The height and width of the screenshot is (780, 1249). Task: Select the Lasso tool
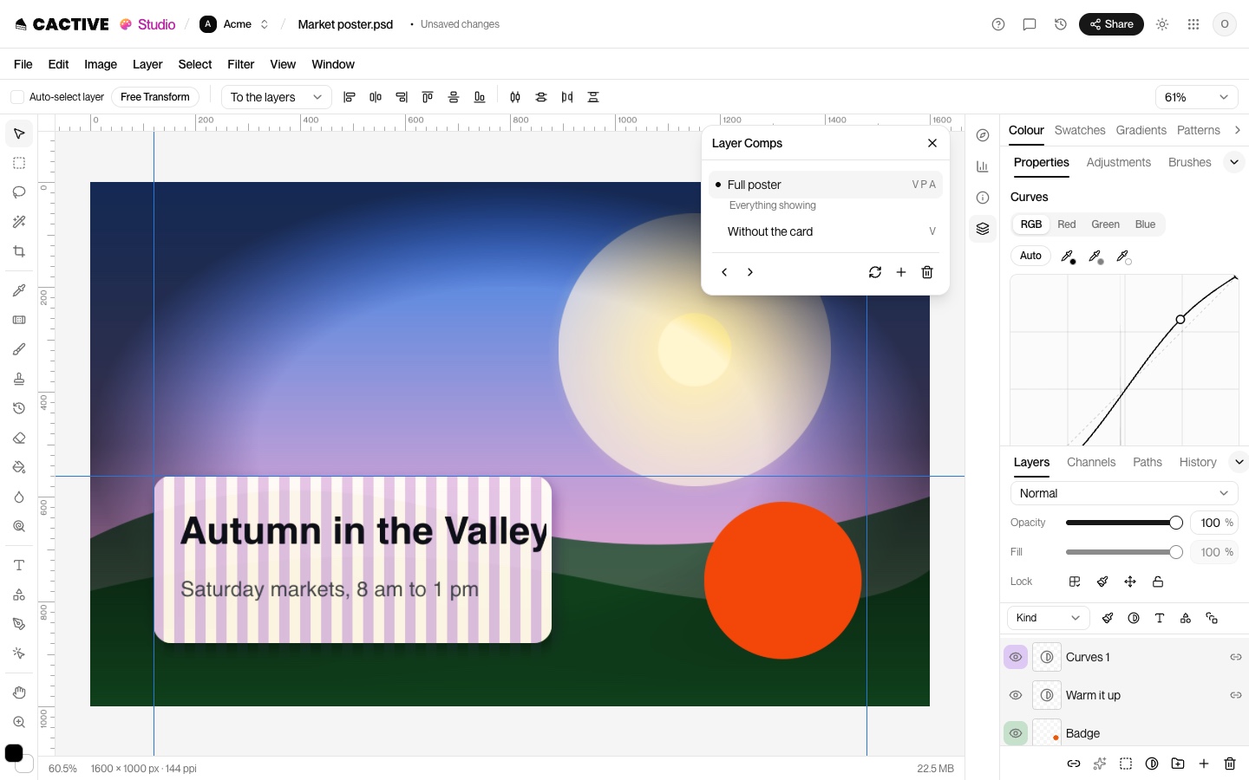pyautogui.click(x=19, y=192)
